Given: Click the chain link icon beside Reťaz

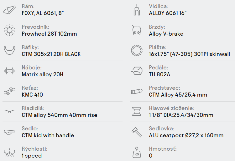Looking at the screenshot, I should [x=9, y=91].
